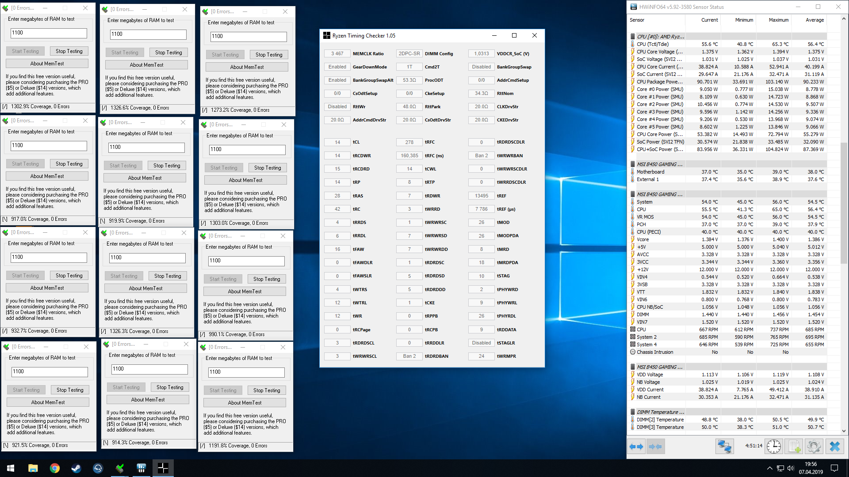Switch to Ryzen Timing Checker taskbar icon
This screenshot has width=849, height=477.
click(163, 468)
